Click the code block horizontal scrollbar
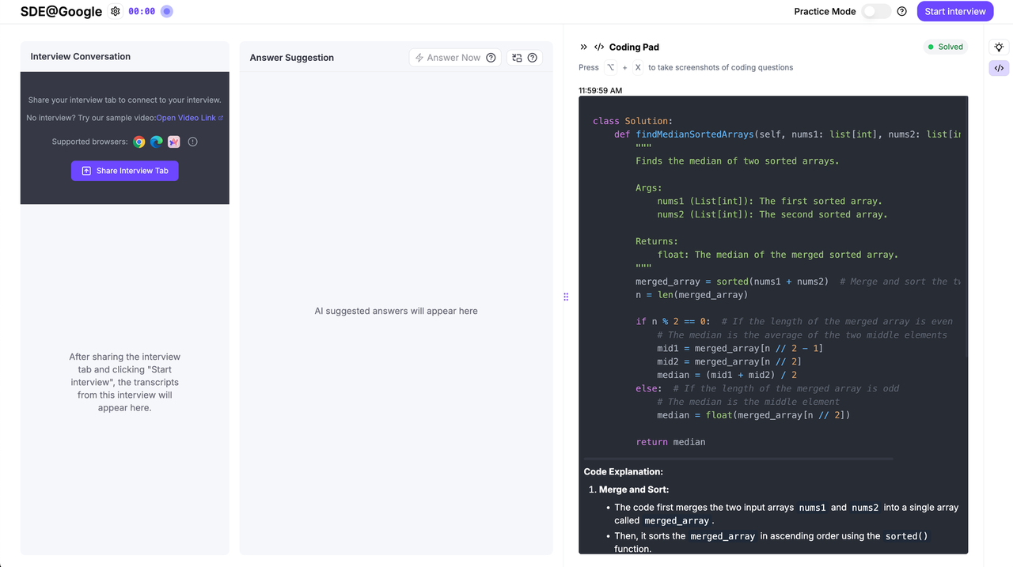 coord(738,459)
